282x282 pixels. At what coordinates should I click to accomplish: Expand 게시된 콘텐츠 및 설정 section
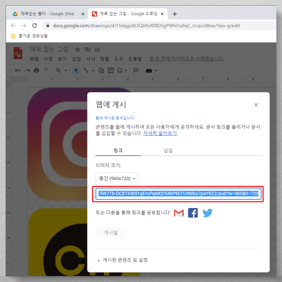pyautogui.click(x=123, y=260)
